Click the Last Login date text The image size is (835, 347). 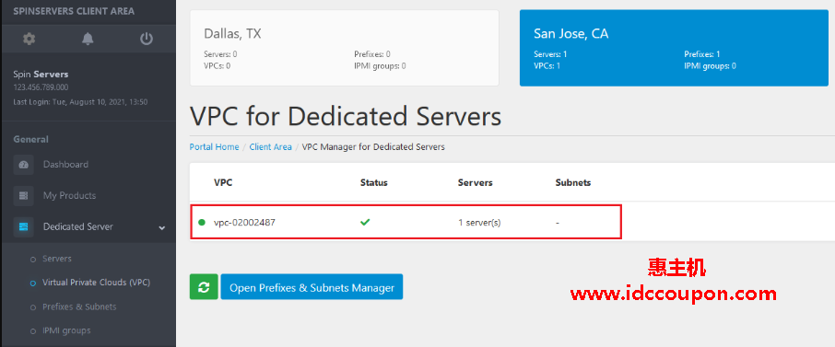pyautogui.click(x=80, y=101)
